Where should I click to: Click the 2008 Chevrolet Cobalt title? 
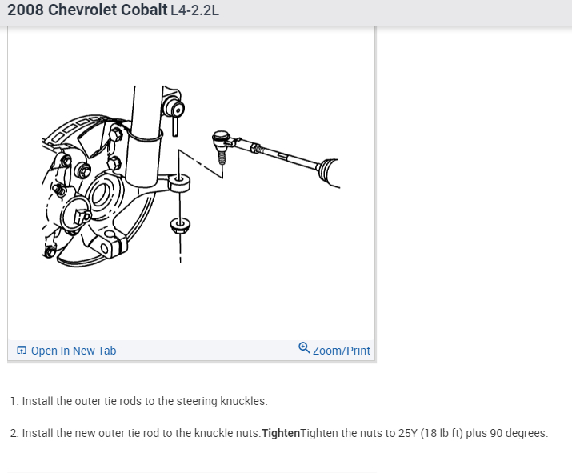coord(87,10)
